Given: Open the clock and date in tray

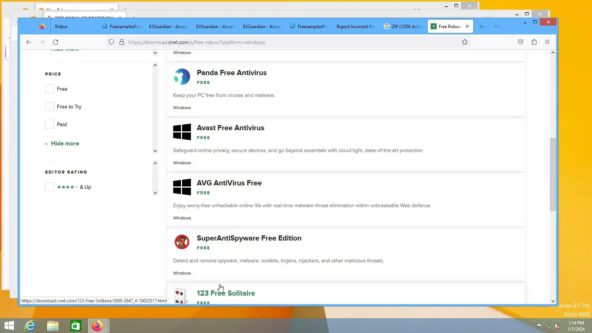Looking at the screenshot, I should 576,326.
